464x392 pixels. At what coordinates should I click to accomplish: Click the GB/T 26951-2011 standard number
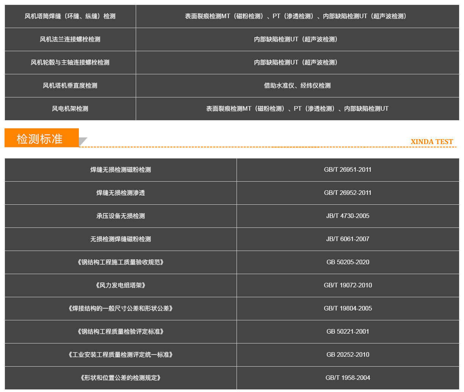pyautogui.click(x=348, y=170)
